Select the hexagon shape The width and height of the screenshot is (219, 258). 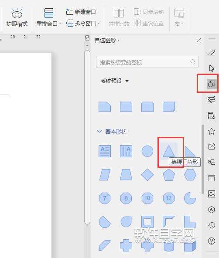pos(190,175)
